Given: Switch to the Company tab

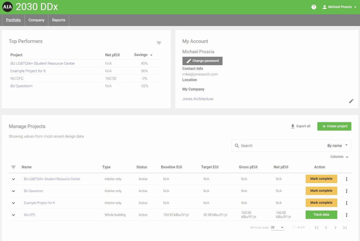Looking at the screenshot, I should click(36, 20).
